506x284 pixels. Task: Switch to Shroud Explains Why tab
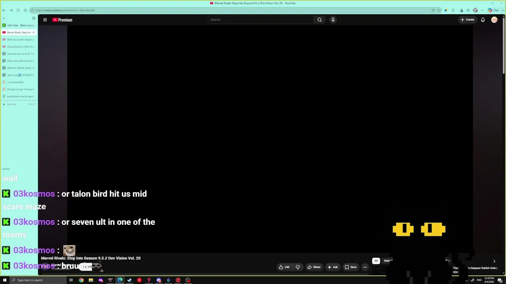tap(19, 47)
